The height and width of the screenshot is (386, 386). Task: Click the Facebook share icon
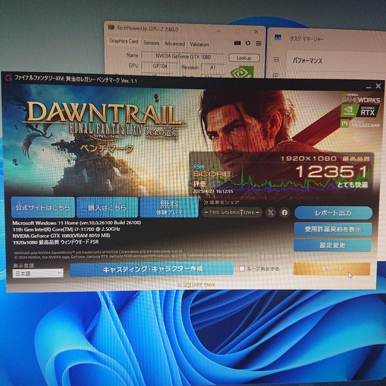click(x=284, y=213)
